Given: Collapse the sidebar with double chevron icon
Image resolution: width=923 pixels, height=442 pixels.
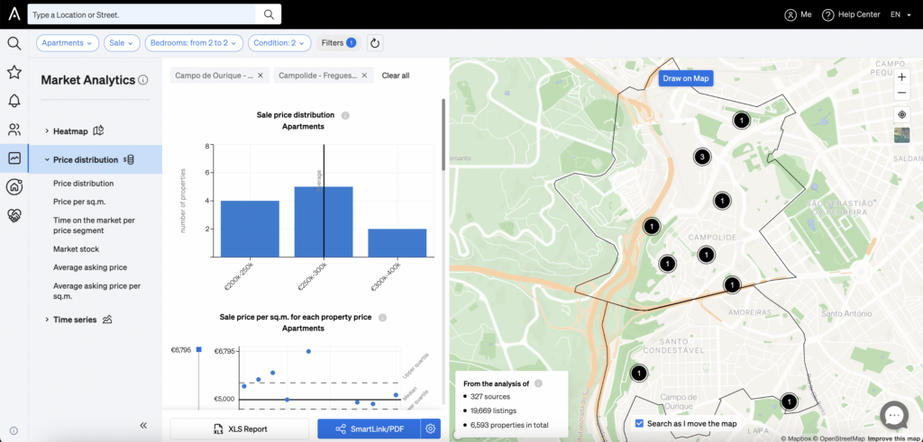Looking at the screenshot, I should tap(142, 425).
